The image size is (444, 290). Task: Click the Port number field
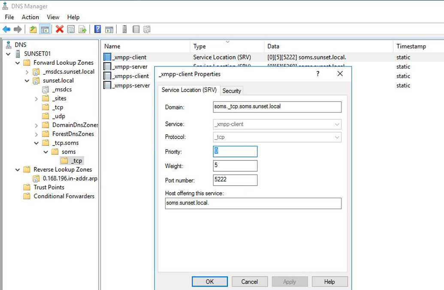pos(235,180)
